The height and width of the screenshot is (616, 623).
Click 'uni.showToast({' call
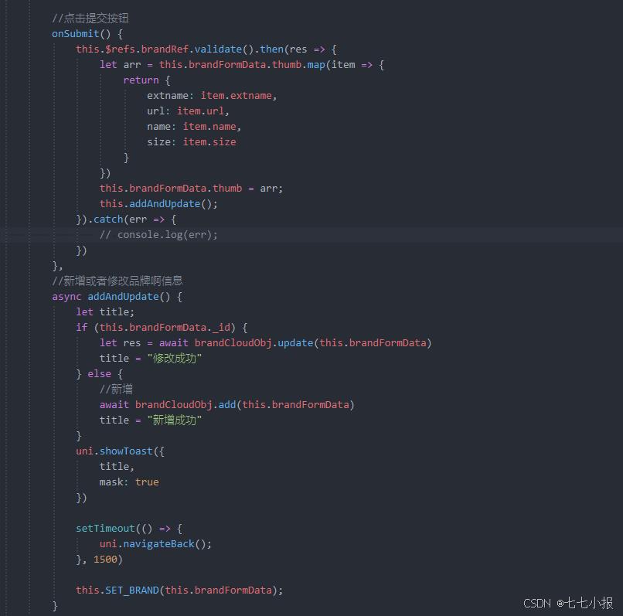(x=120, y=451)
